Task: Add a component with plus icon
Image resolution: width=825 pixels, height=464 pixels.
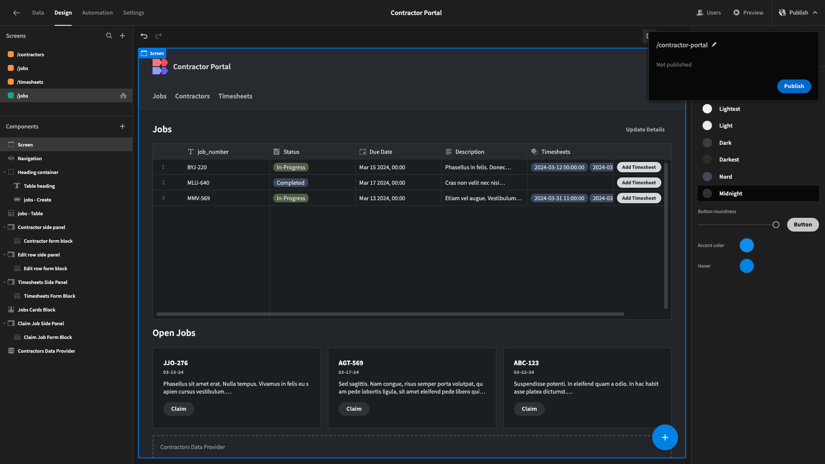Action: [x=122, y=126]
